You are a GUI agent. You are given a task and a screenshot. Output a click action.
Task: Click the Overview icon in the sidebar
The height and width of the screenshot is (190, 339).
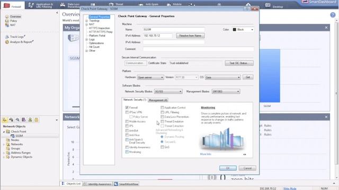pyautogui.click(x=7, y=16)
